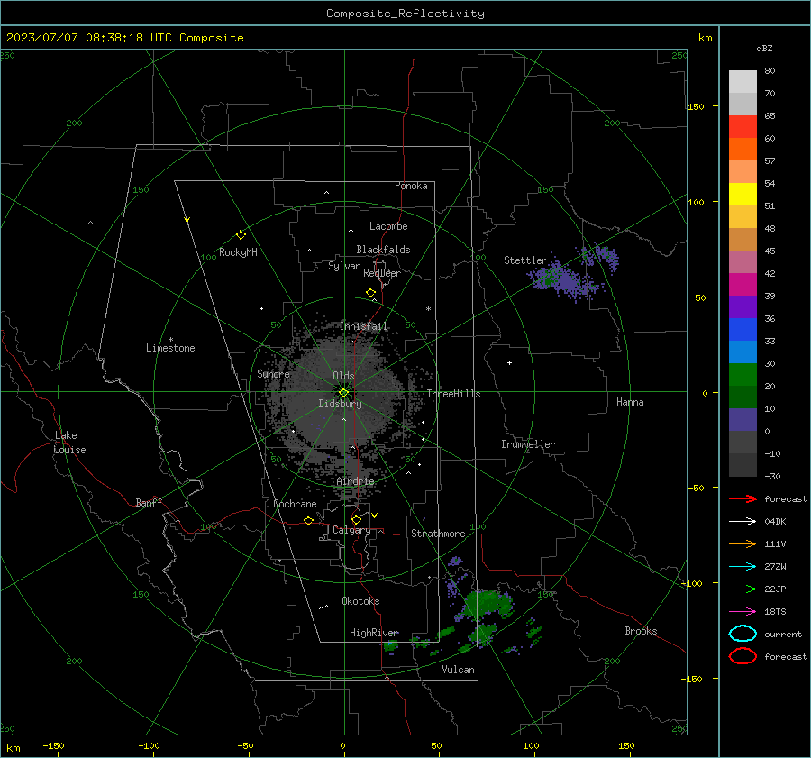Click the Lacombe city label
This screenshot has width=811, height=758.
click(x=388, y=226)
